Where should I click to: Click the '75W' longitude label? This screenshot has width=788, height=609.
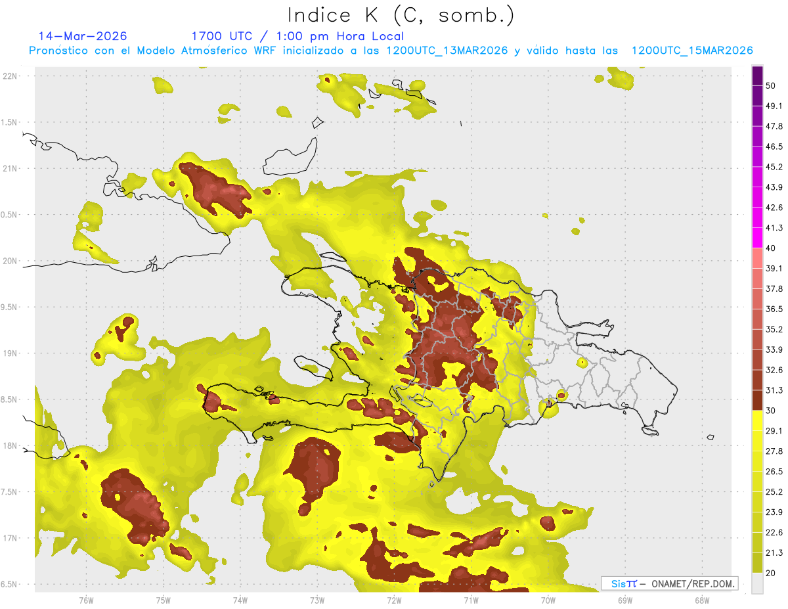coord(164,600)
